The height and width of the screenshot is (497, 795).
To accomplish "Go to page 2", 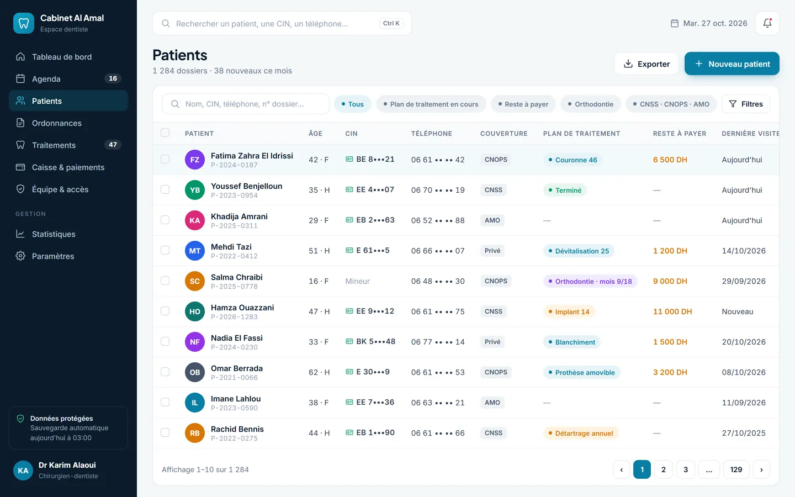I will (664, 469).
